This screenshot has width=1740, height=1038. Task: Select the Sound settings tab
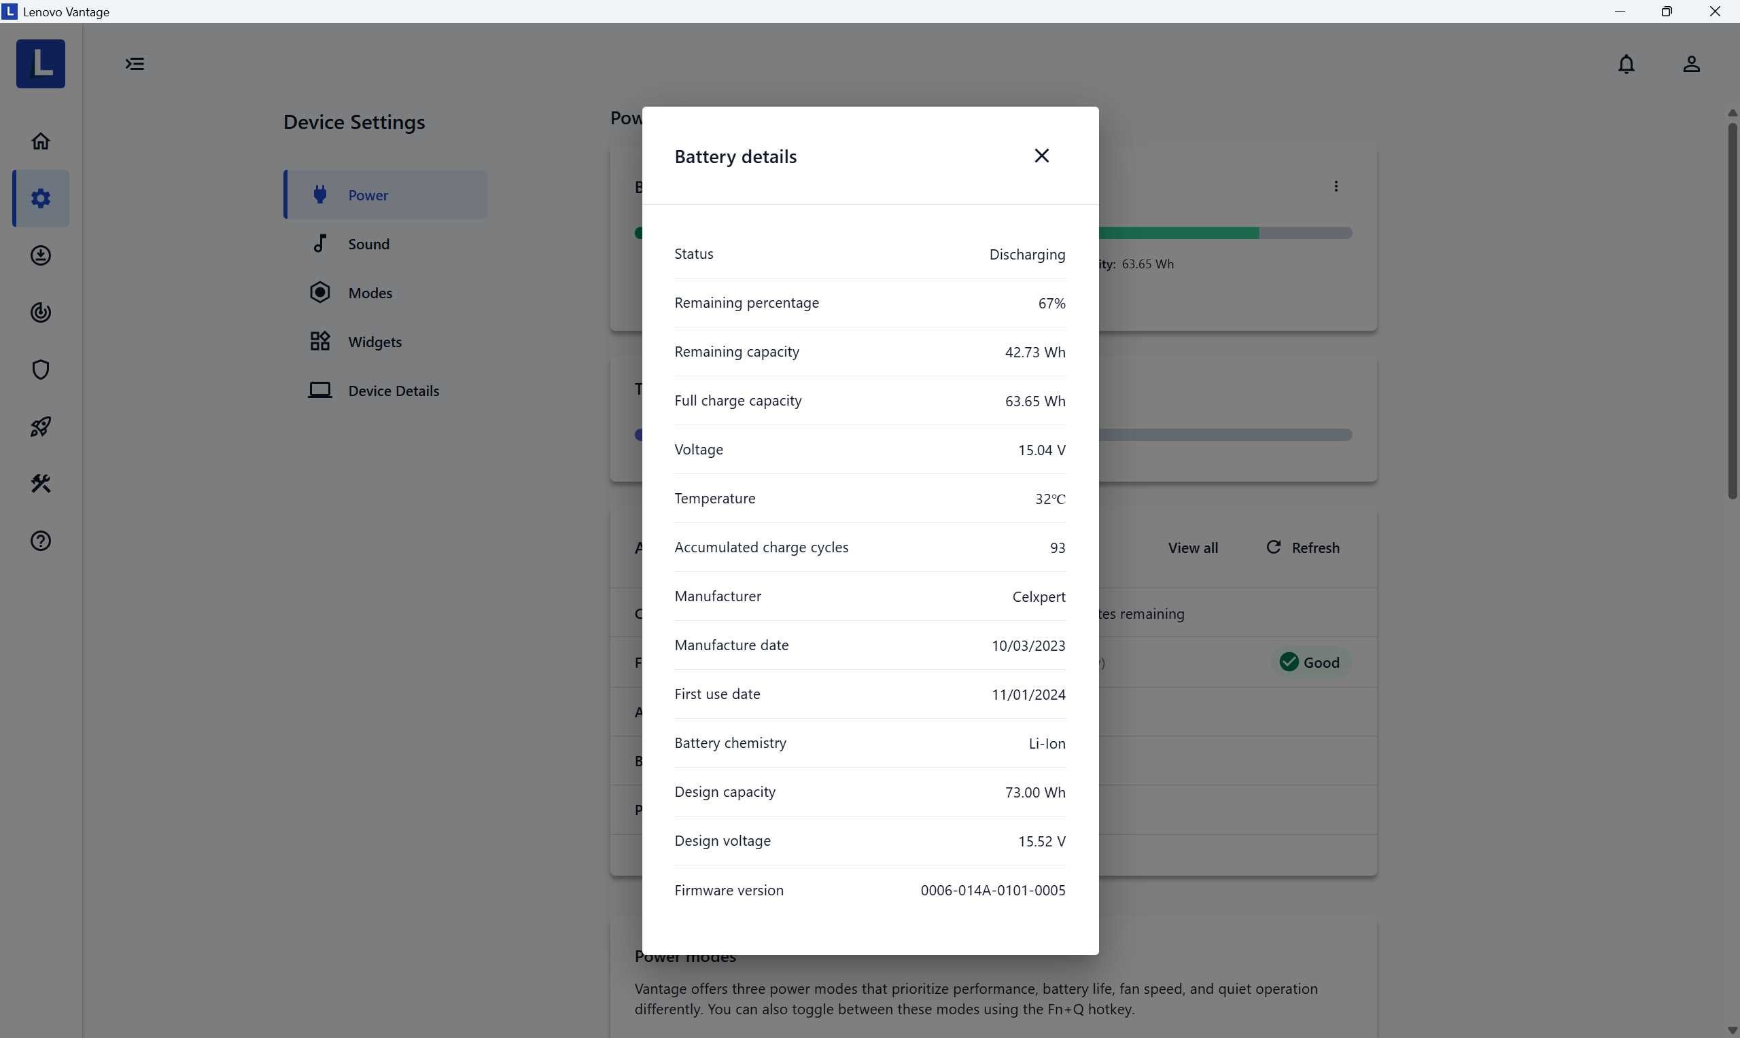click(x=385, y=243)
